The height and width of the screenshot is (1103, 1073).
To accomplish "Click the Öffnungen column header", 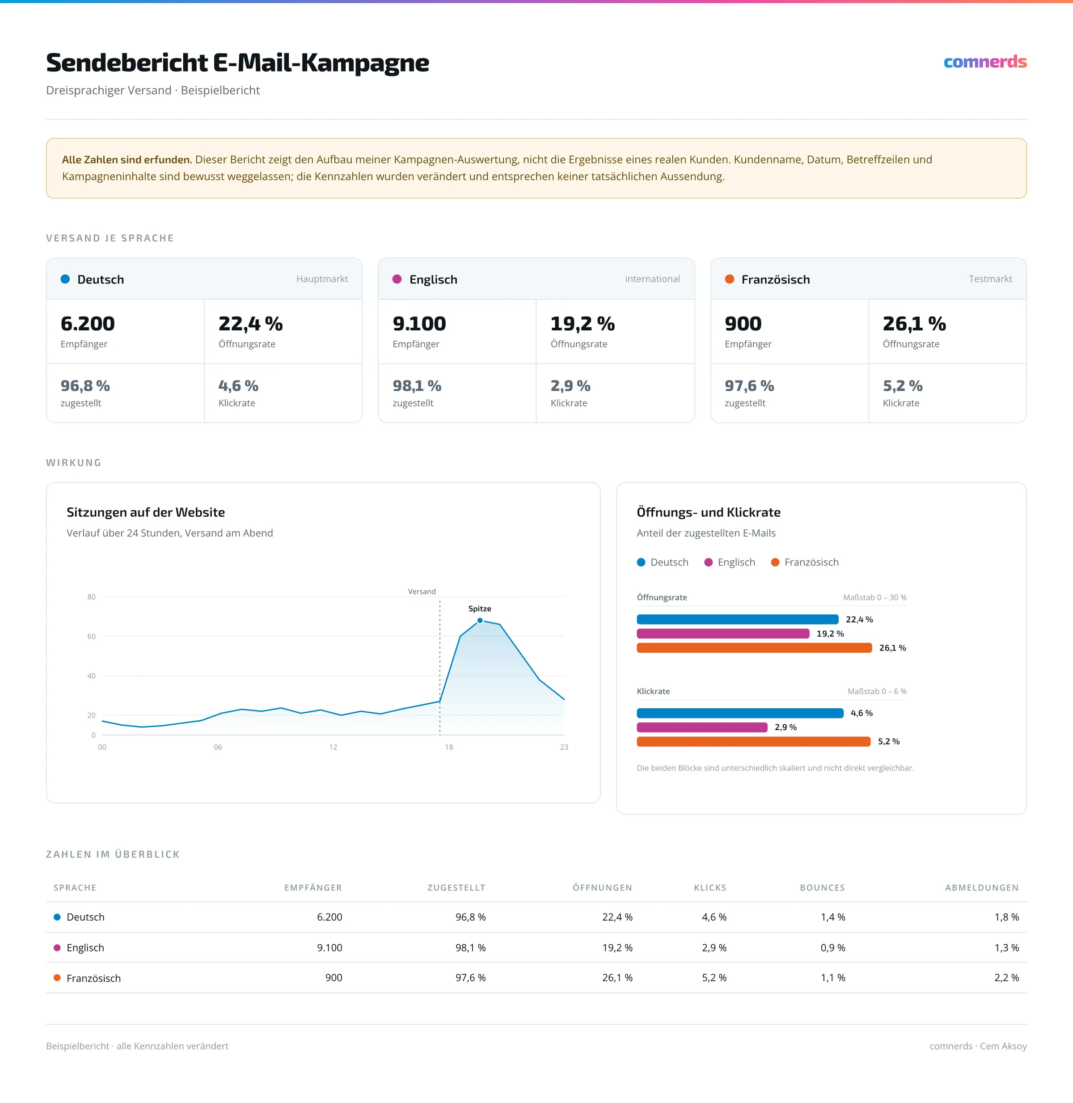I will [x=602, y=887].
